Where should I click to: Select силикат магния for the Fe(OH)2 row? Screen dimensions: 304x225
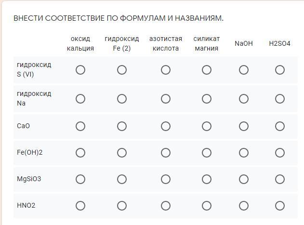click(x=207, y=153)
